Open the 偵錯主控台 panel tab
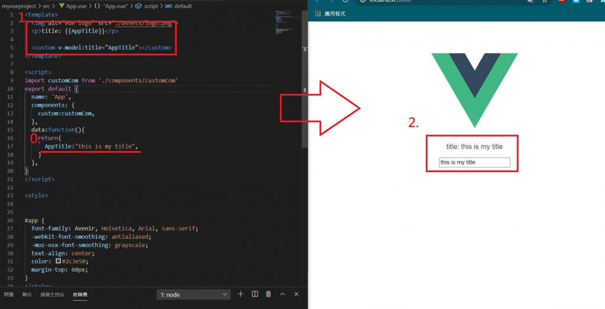Screen dimensions: 605x309 (53, 294)
